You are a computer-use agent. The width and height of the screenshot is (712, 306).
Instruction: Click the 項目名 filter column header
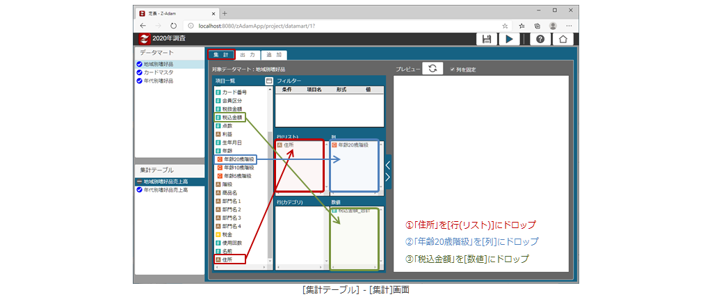(x=314, y=90)
